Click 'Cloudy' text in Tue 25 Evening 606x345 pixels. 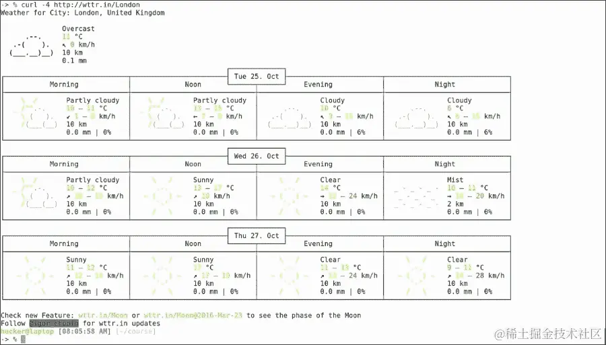point(333,100)
